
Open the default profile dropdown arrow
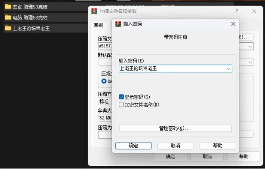tap(250, 62)
